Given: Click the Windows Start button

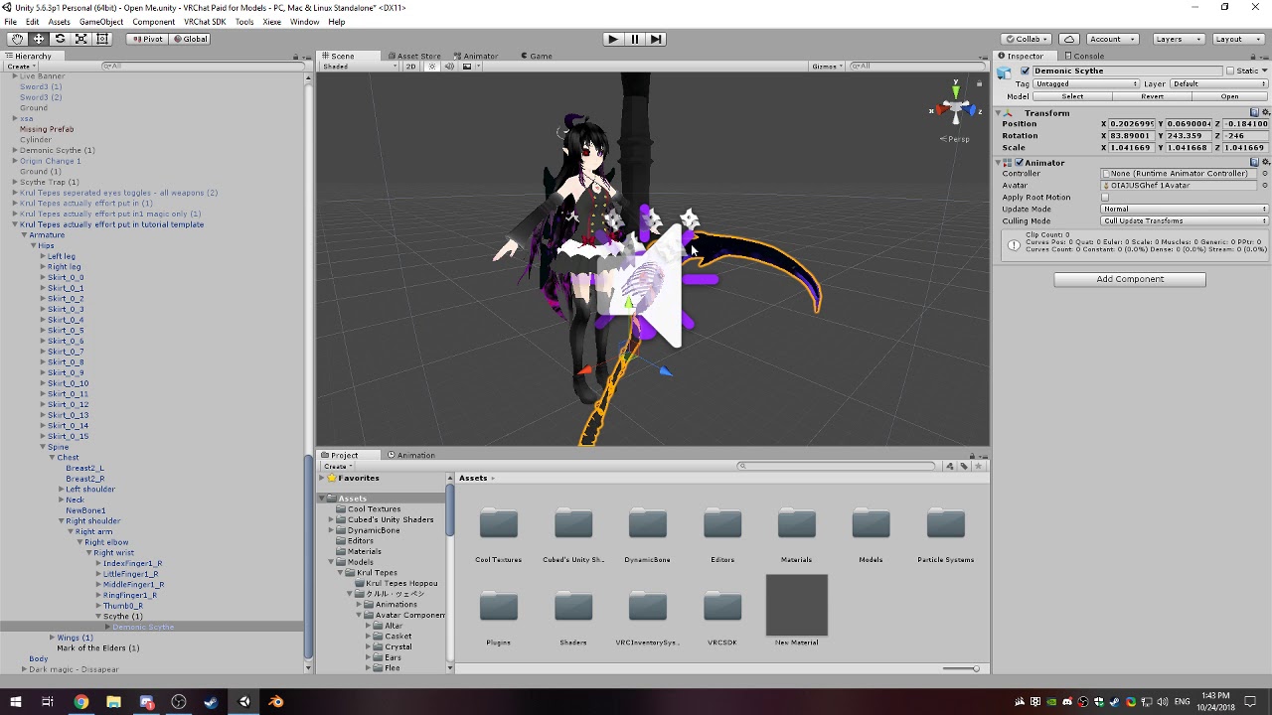Looking at the screenshot, I should click(x=15, y=702).
